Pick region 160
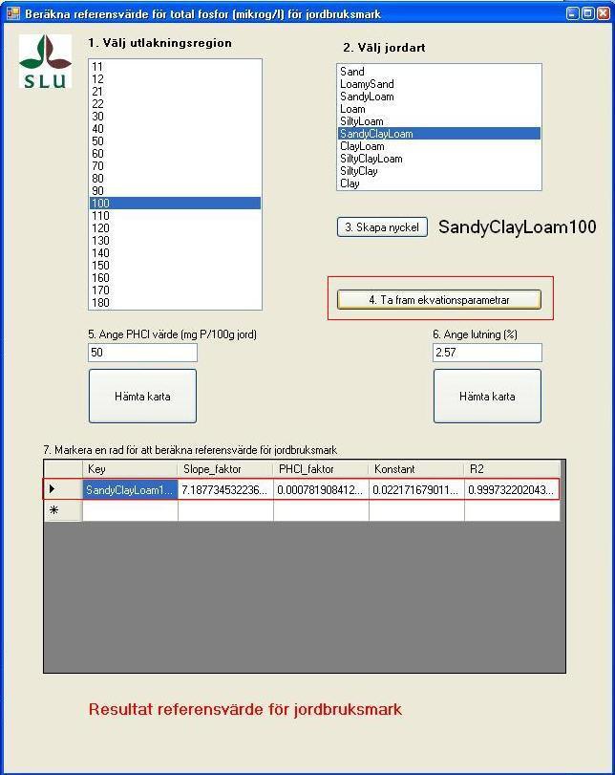This screenshot has height=775, width=615. (175, 278)
